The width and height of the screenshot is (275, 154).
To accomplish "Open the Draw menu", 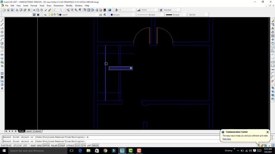I will click(49, 6).
